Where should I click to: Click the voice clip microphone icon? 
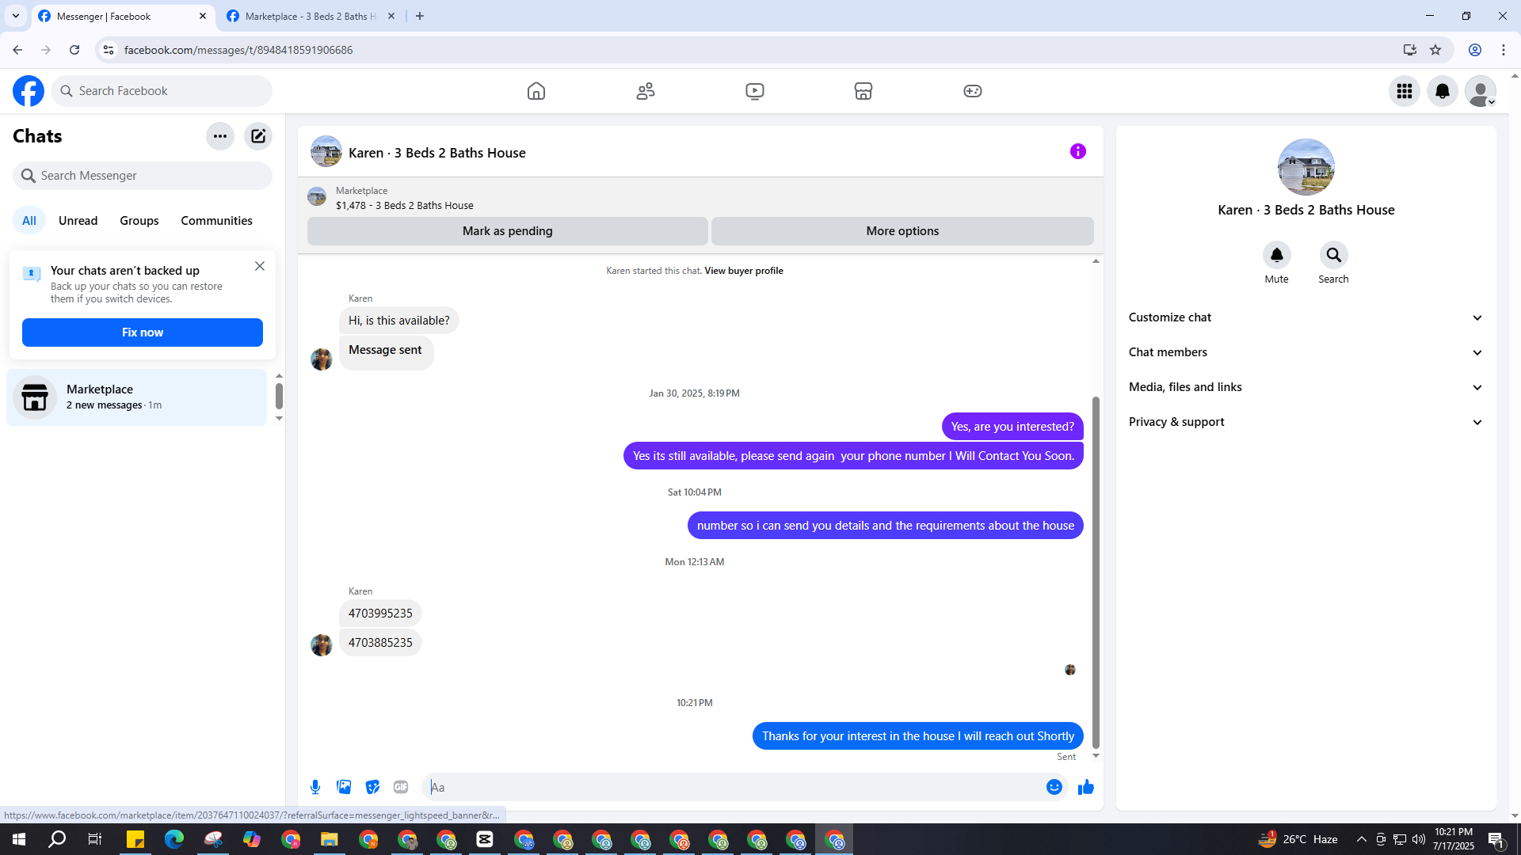point(315,787)
